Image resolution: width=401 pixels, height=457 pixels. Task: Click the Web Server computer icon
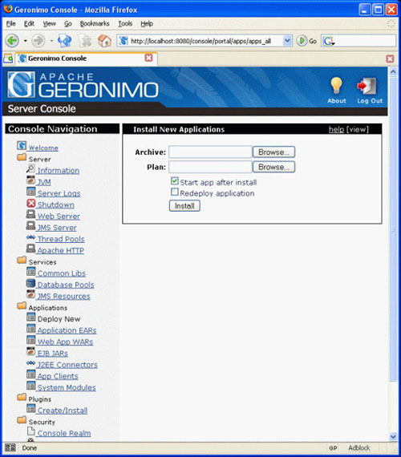coord(30,214)
